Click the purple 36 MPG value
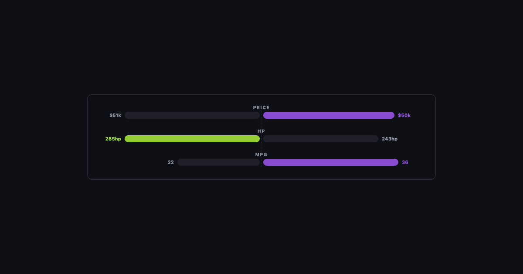523x274 pixels. click(x=405, y=162)
